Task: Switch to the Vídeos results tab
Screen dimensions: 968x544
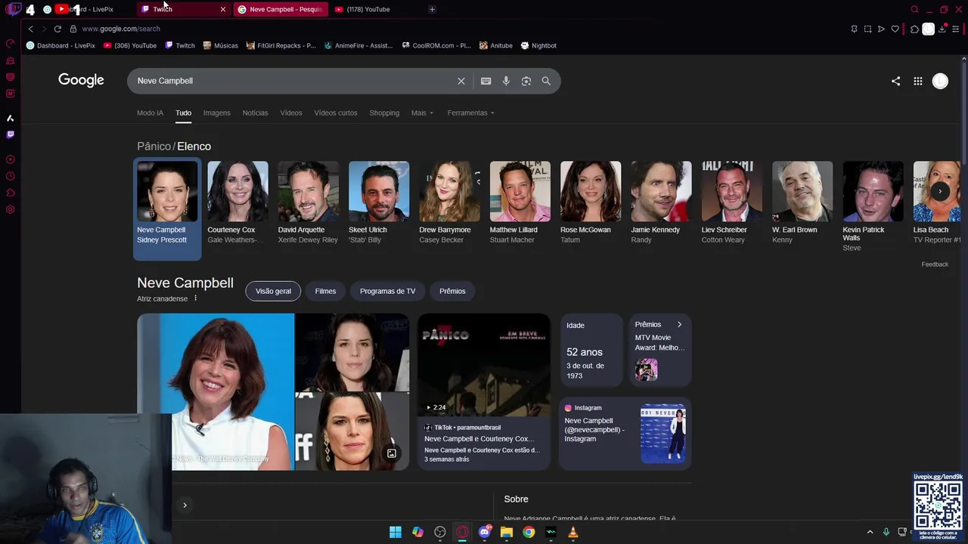Action: coord(291,113)
